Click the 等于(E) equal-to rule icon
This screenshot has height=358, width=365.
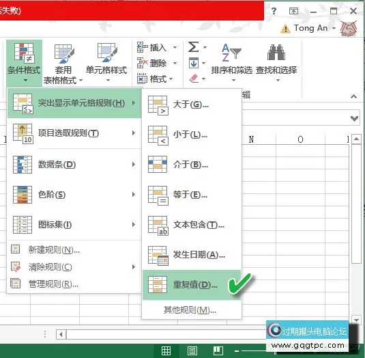pos(158,195)
